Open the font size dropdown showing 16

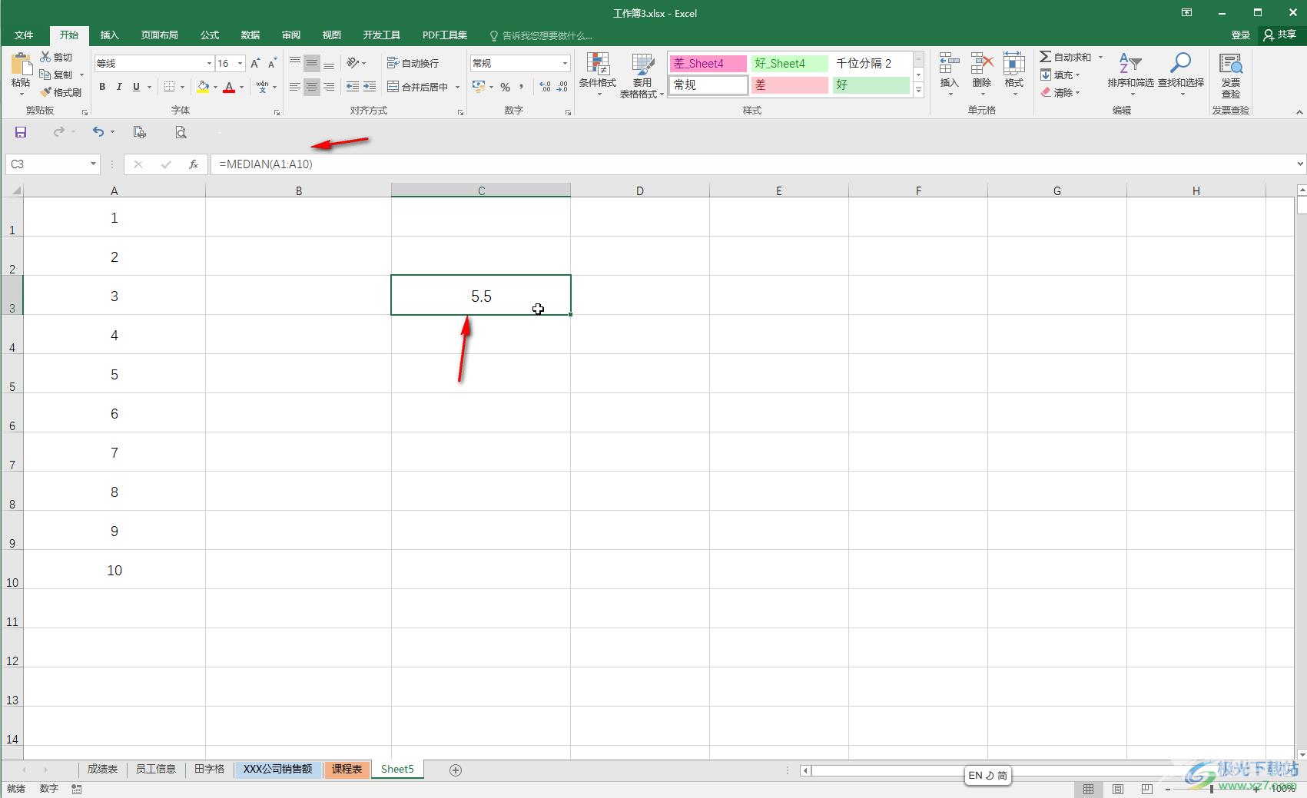[241, 63]
